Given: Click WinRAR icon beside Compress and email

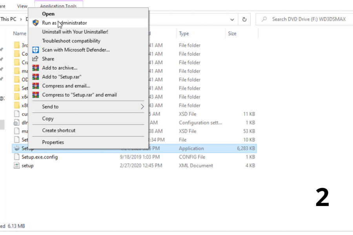Looking at the screenshot, I should [36, 86].
